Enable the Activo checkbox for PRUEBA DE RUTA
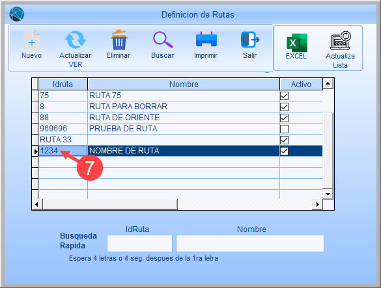Image resolution: width=381 pixels, height=288 pixels. point(284,129)
